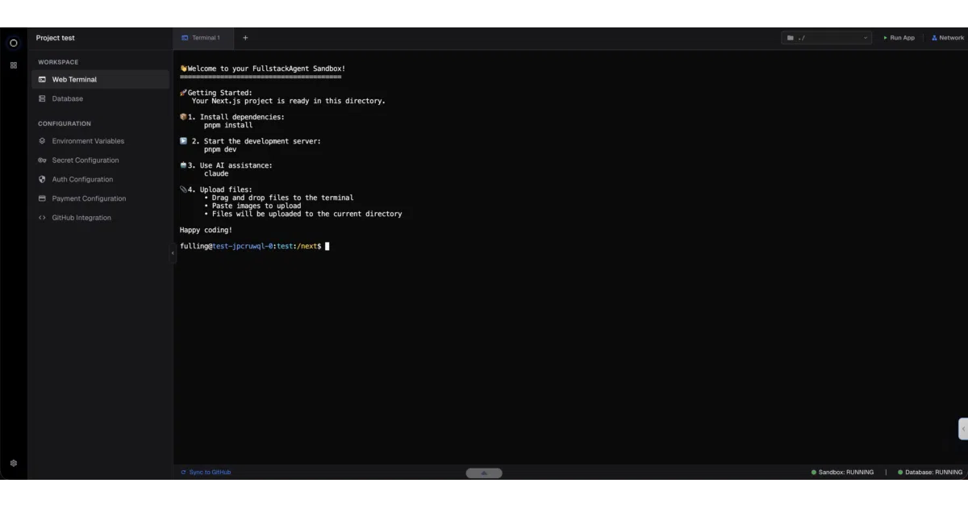Screen dimensions: 968x508
Task: Click the Run App button
Action: tap(899, 38)
